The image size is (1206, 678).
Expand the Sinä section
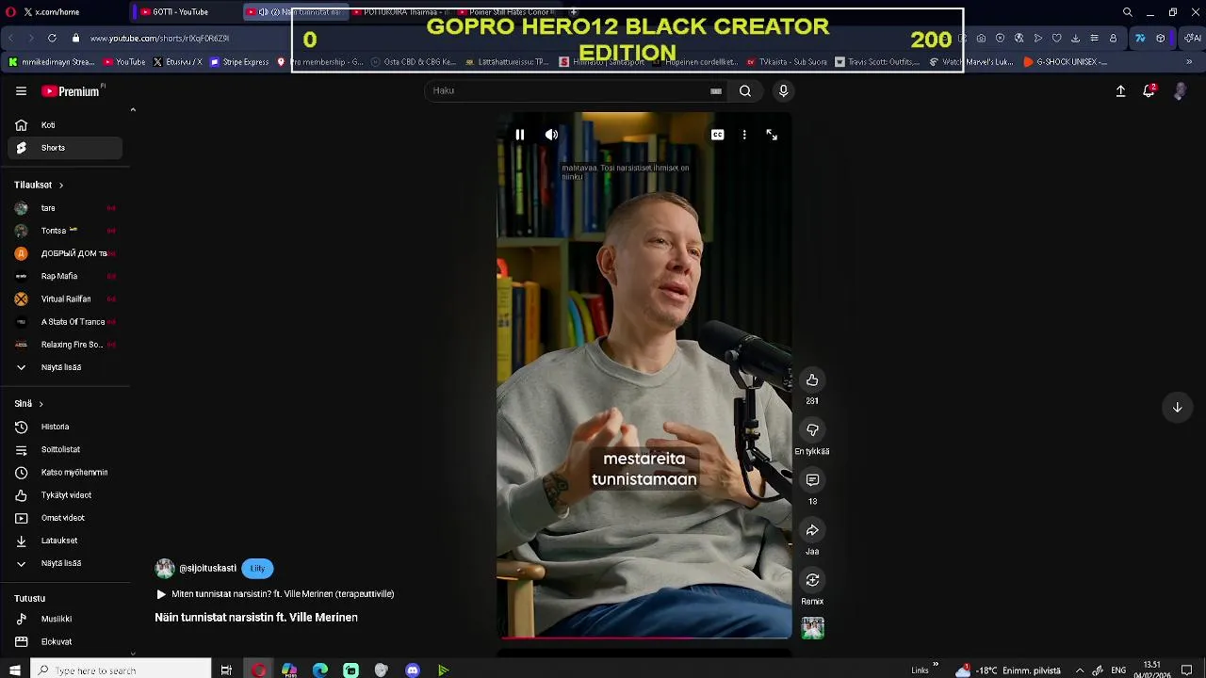tap(28, 404)
